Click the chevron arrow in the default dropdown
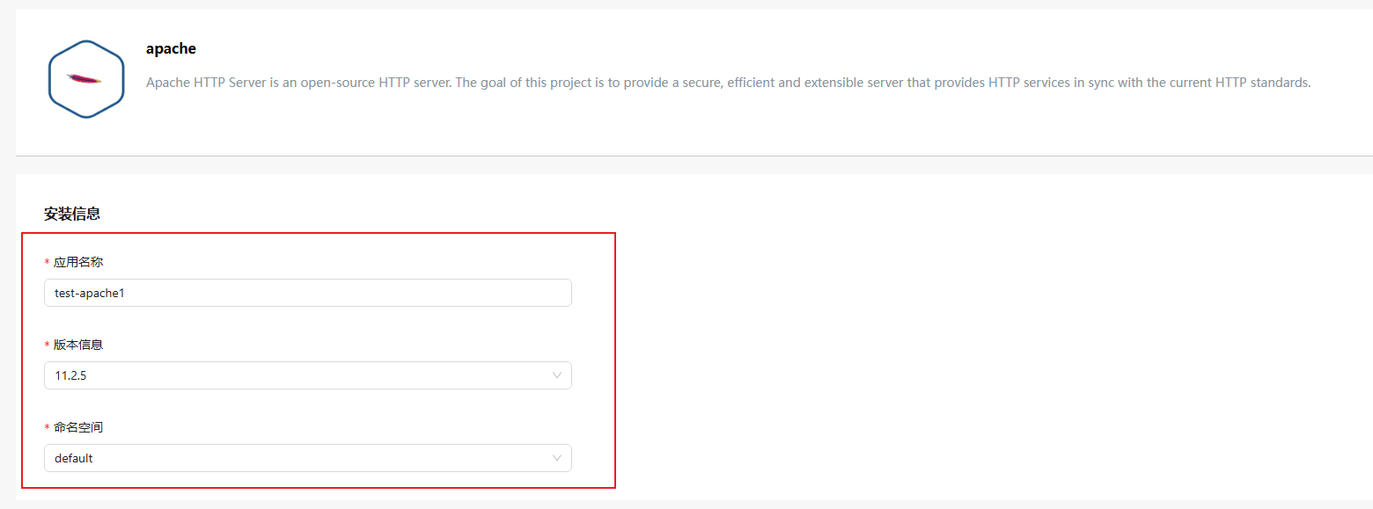Viewport: 1373px width, 509px height. click(x=556, y=458)
